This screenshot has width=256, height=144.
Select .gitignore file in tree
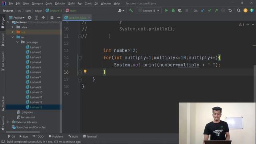tap(25, 112)
